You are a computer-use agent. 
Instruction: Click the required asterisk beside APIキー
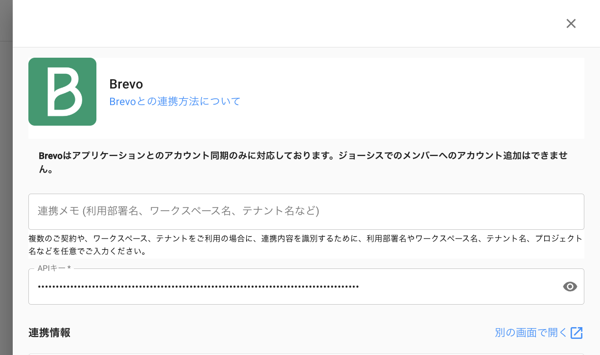pyautogui.click(x=69, y=268)
